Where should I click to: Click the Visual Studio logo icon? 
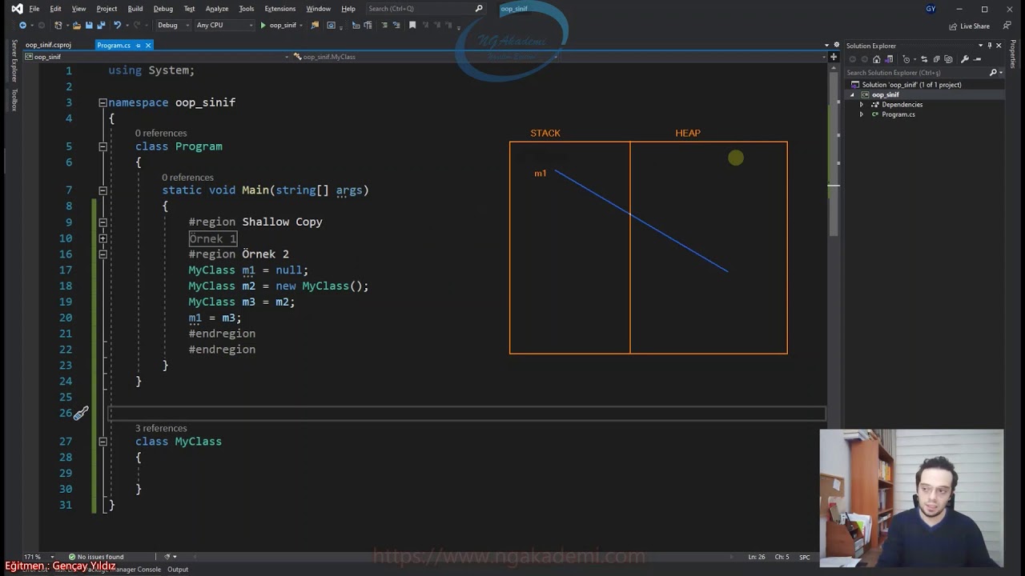pyautogui.click(x=17, y=9)
